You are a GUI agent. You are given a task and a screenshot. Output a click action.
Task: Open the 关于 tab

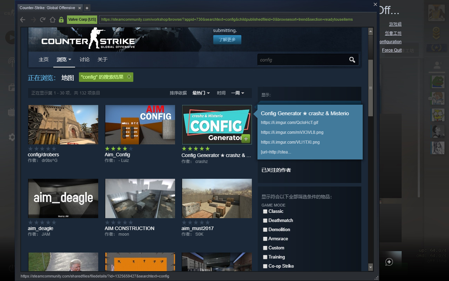point(102,59)
